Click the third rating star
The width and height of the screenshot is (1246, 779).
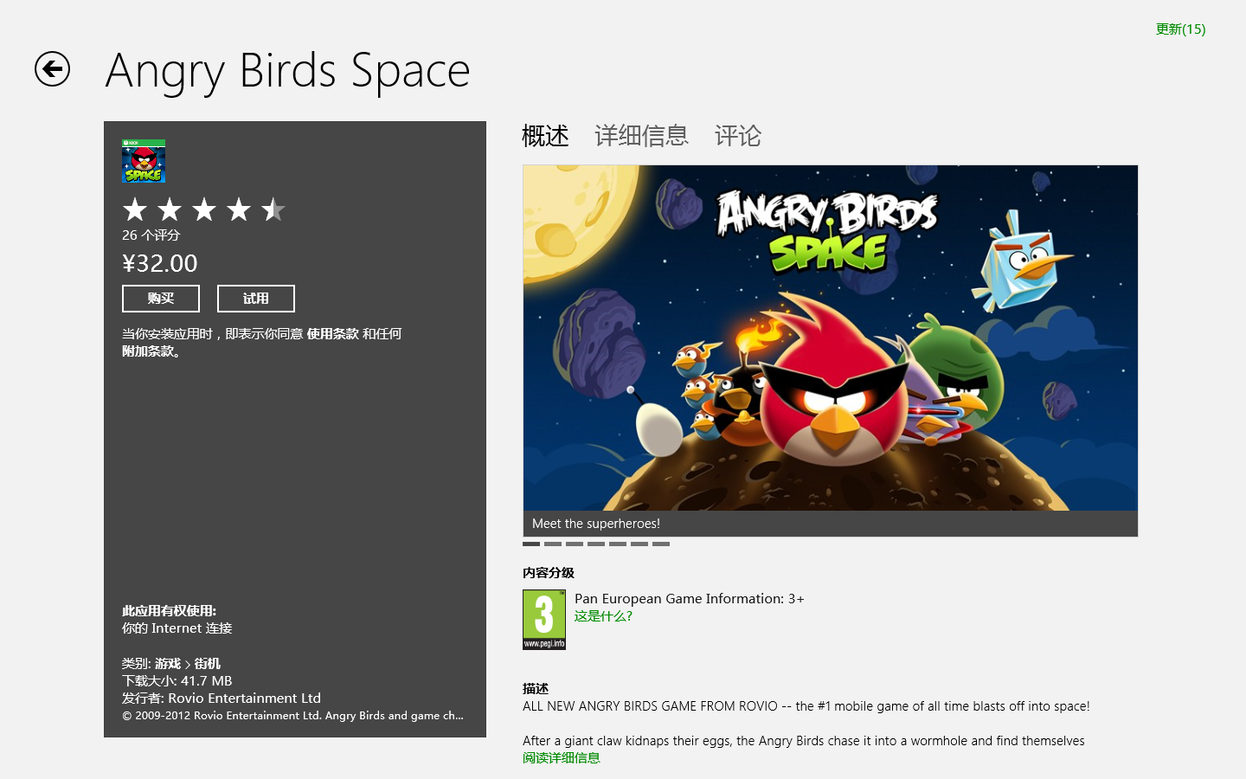(204, 209)
